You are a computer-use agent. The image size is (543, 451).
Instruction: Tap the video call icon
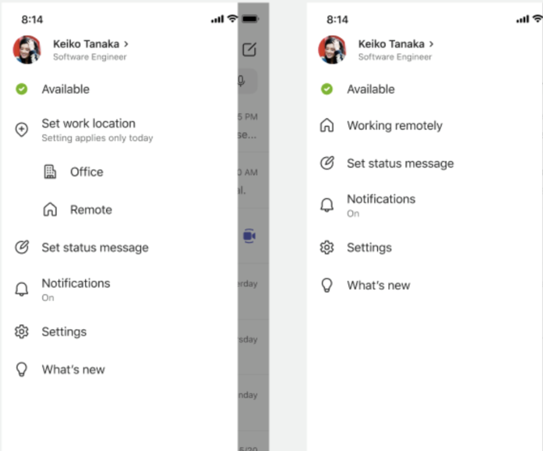[250, 236]
